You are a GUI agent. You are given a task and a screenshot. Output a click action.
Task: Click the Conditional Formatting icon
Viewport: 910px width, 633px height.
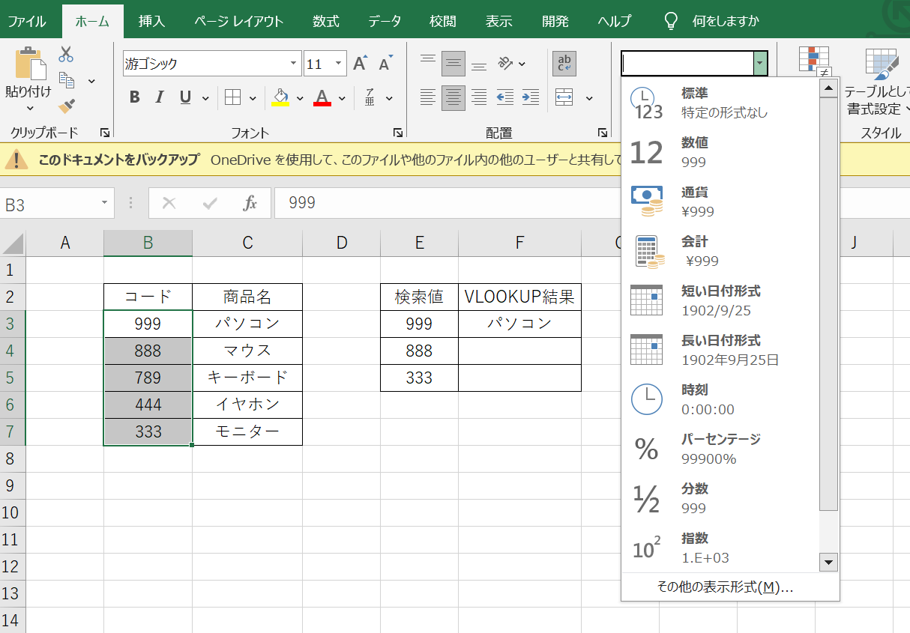814,63
